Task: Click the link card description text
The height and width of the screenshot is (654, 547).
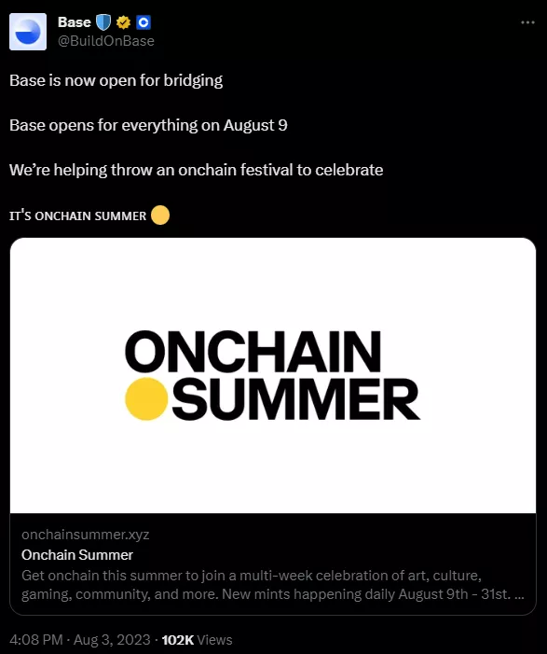Action: [x=272, y=585]
